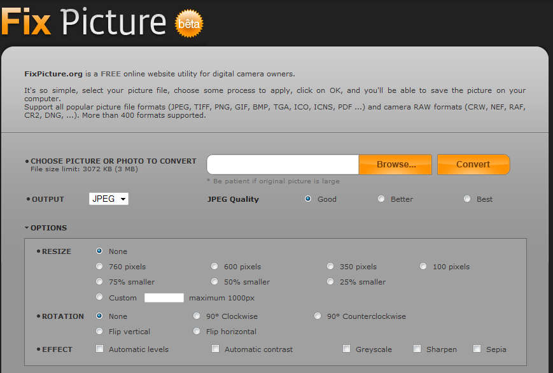Image resolution: width=553 pixels, height=373 pixels.
Task: Open the JPEG output format dropdown
Action: pyautogui.click(x=109, y=199)
